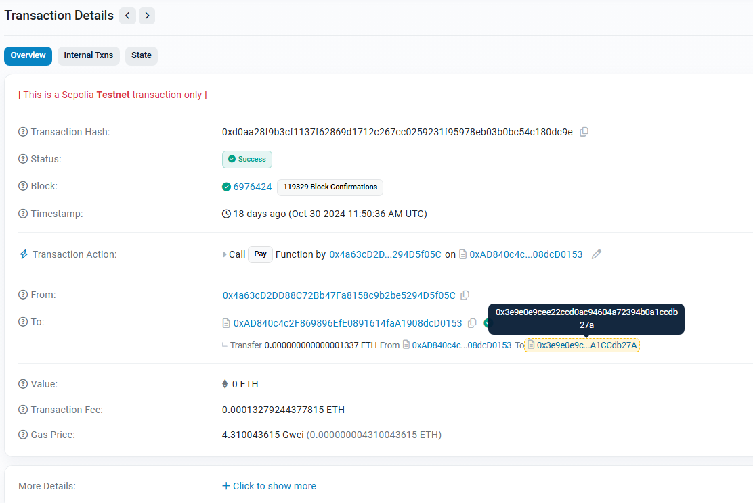The image size is (753, 503).
Task: Copy the To contract address
Action: (x=472, y=323)
